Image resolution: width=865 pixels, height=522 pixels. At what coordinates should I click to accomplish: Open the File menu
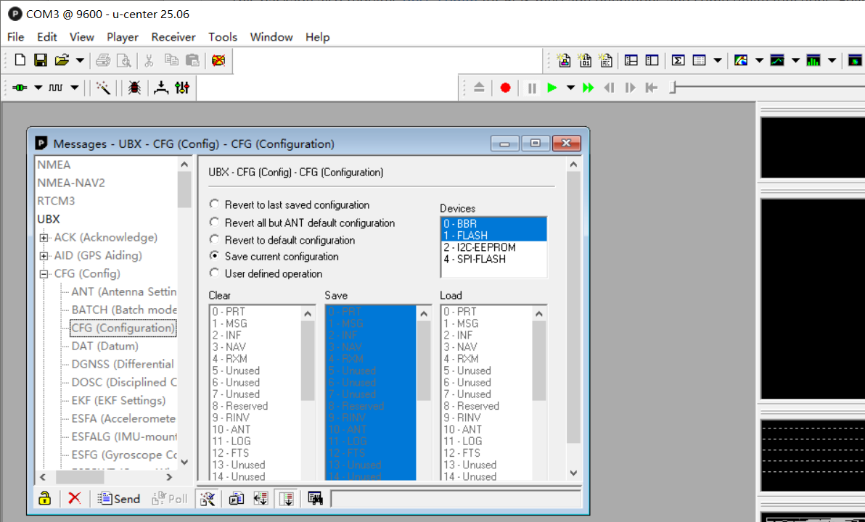[x=15, y=37]
